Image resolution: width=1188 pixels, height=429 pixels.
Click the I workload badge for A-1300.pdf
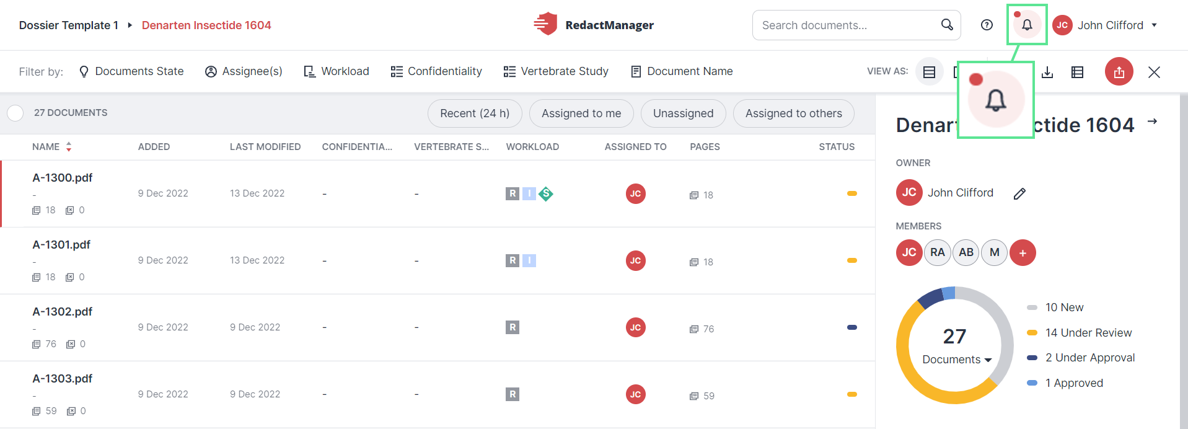tap(529, 193)
